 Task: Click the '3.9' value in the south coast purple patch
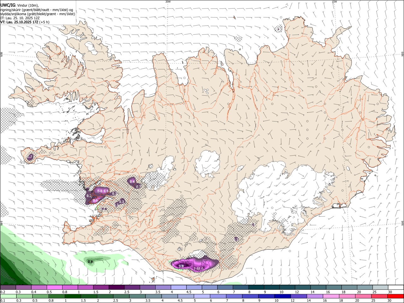click(x=181, y=266)
